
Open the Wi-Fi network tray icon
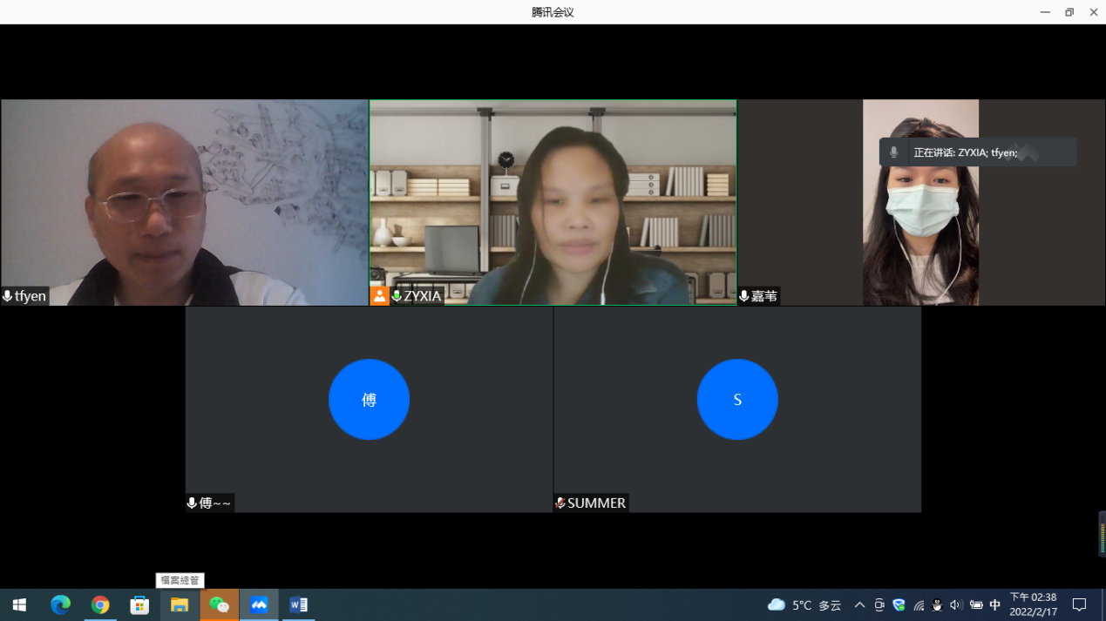coord(919,605)
